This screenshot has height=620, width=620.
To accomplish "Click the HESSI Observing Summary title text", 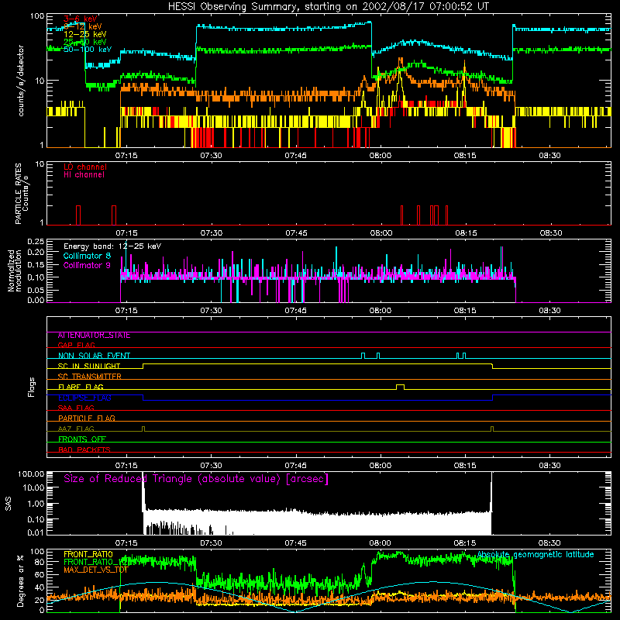I will point(329,7).
